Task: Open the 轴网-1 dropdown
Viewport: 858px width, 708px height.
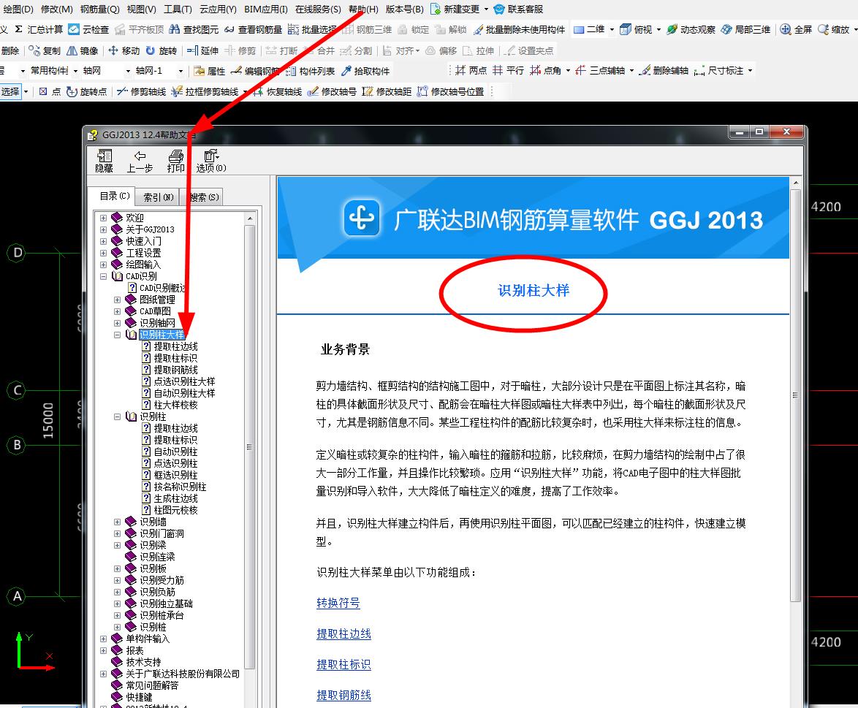Action: (x=181, y=71)
